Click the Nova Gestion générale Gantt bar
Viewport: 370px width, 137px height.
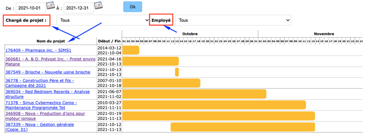pos(243,127)
